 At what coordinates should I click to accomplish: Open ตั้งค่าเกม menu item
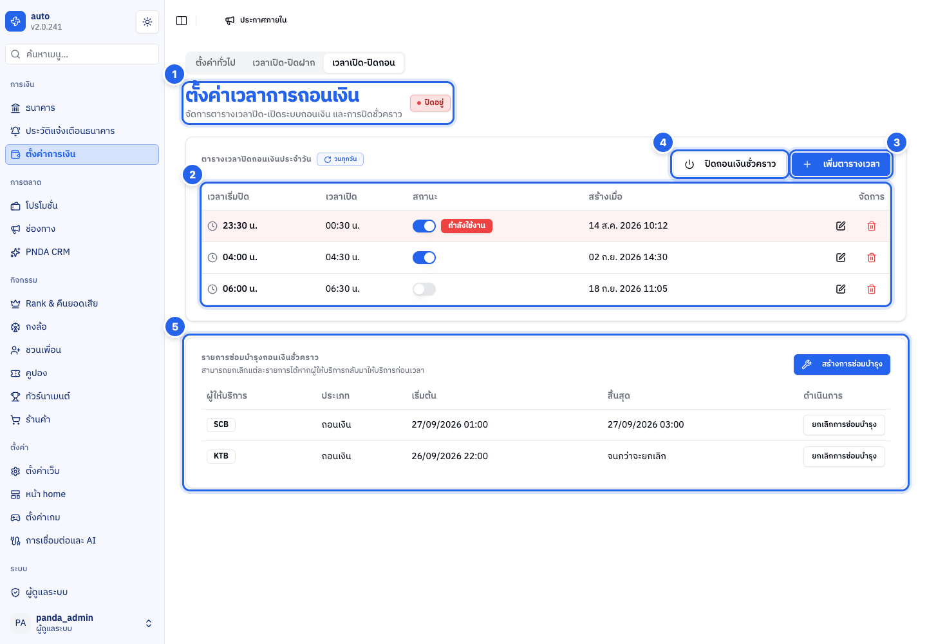(x=82, y=518)
